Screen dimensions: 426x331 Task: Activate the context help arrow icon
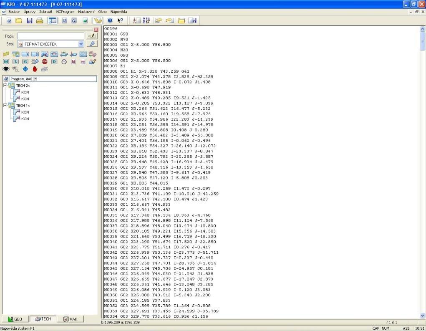pyautogui.click(x=120, y=20)
